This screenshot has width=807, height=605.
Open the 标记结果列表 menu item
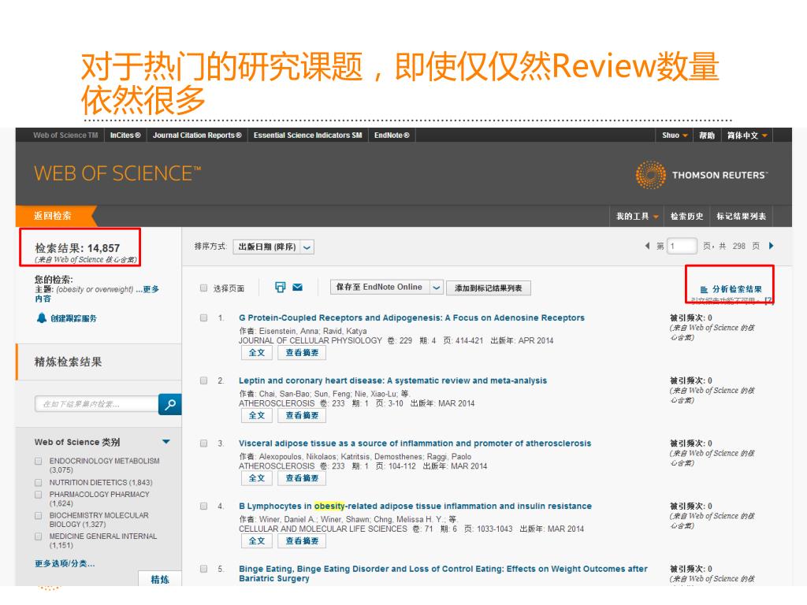tap(741, 216)
